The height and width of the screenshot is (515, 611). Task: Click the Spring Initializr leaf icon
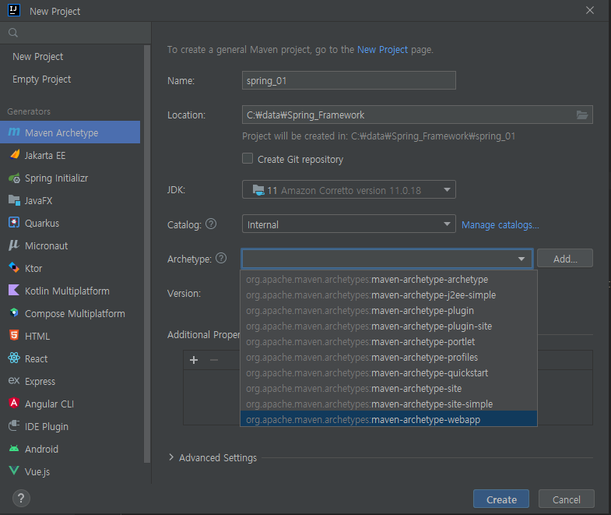(x=15, y=178)
